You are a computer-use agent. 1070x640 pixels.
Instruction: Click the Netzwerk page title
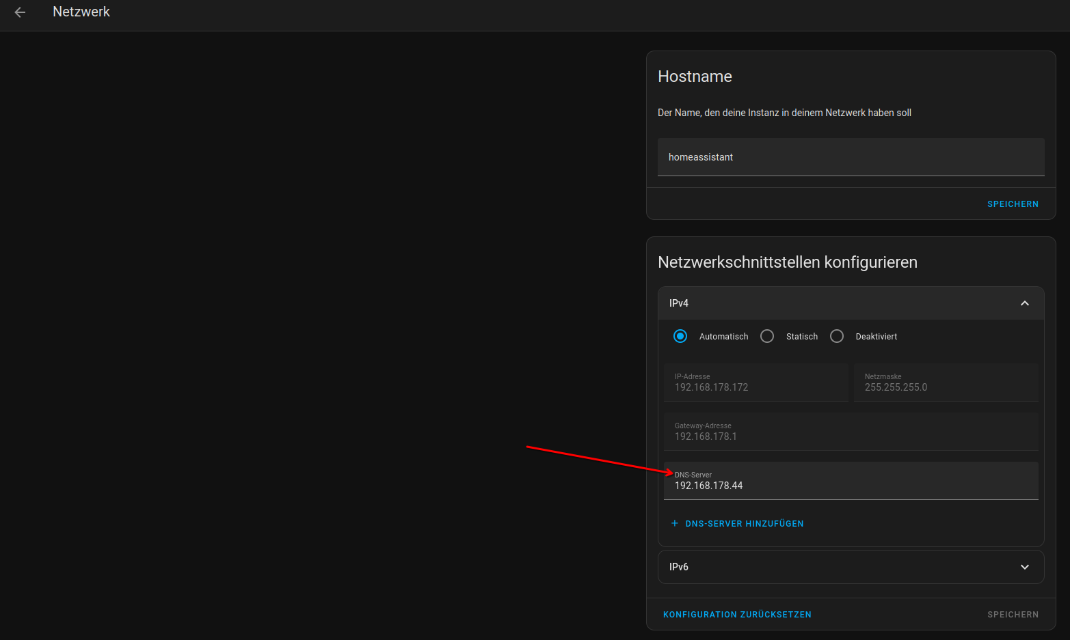tap(81, 12)
